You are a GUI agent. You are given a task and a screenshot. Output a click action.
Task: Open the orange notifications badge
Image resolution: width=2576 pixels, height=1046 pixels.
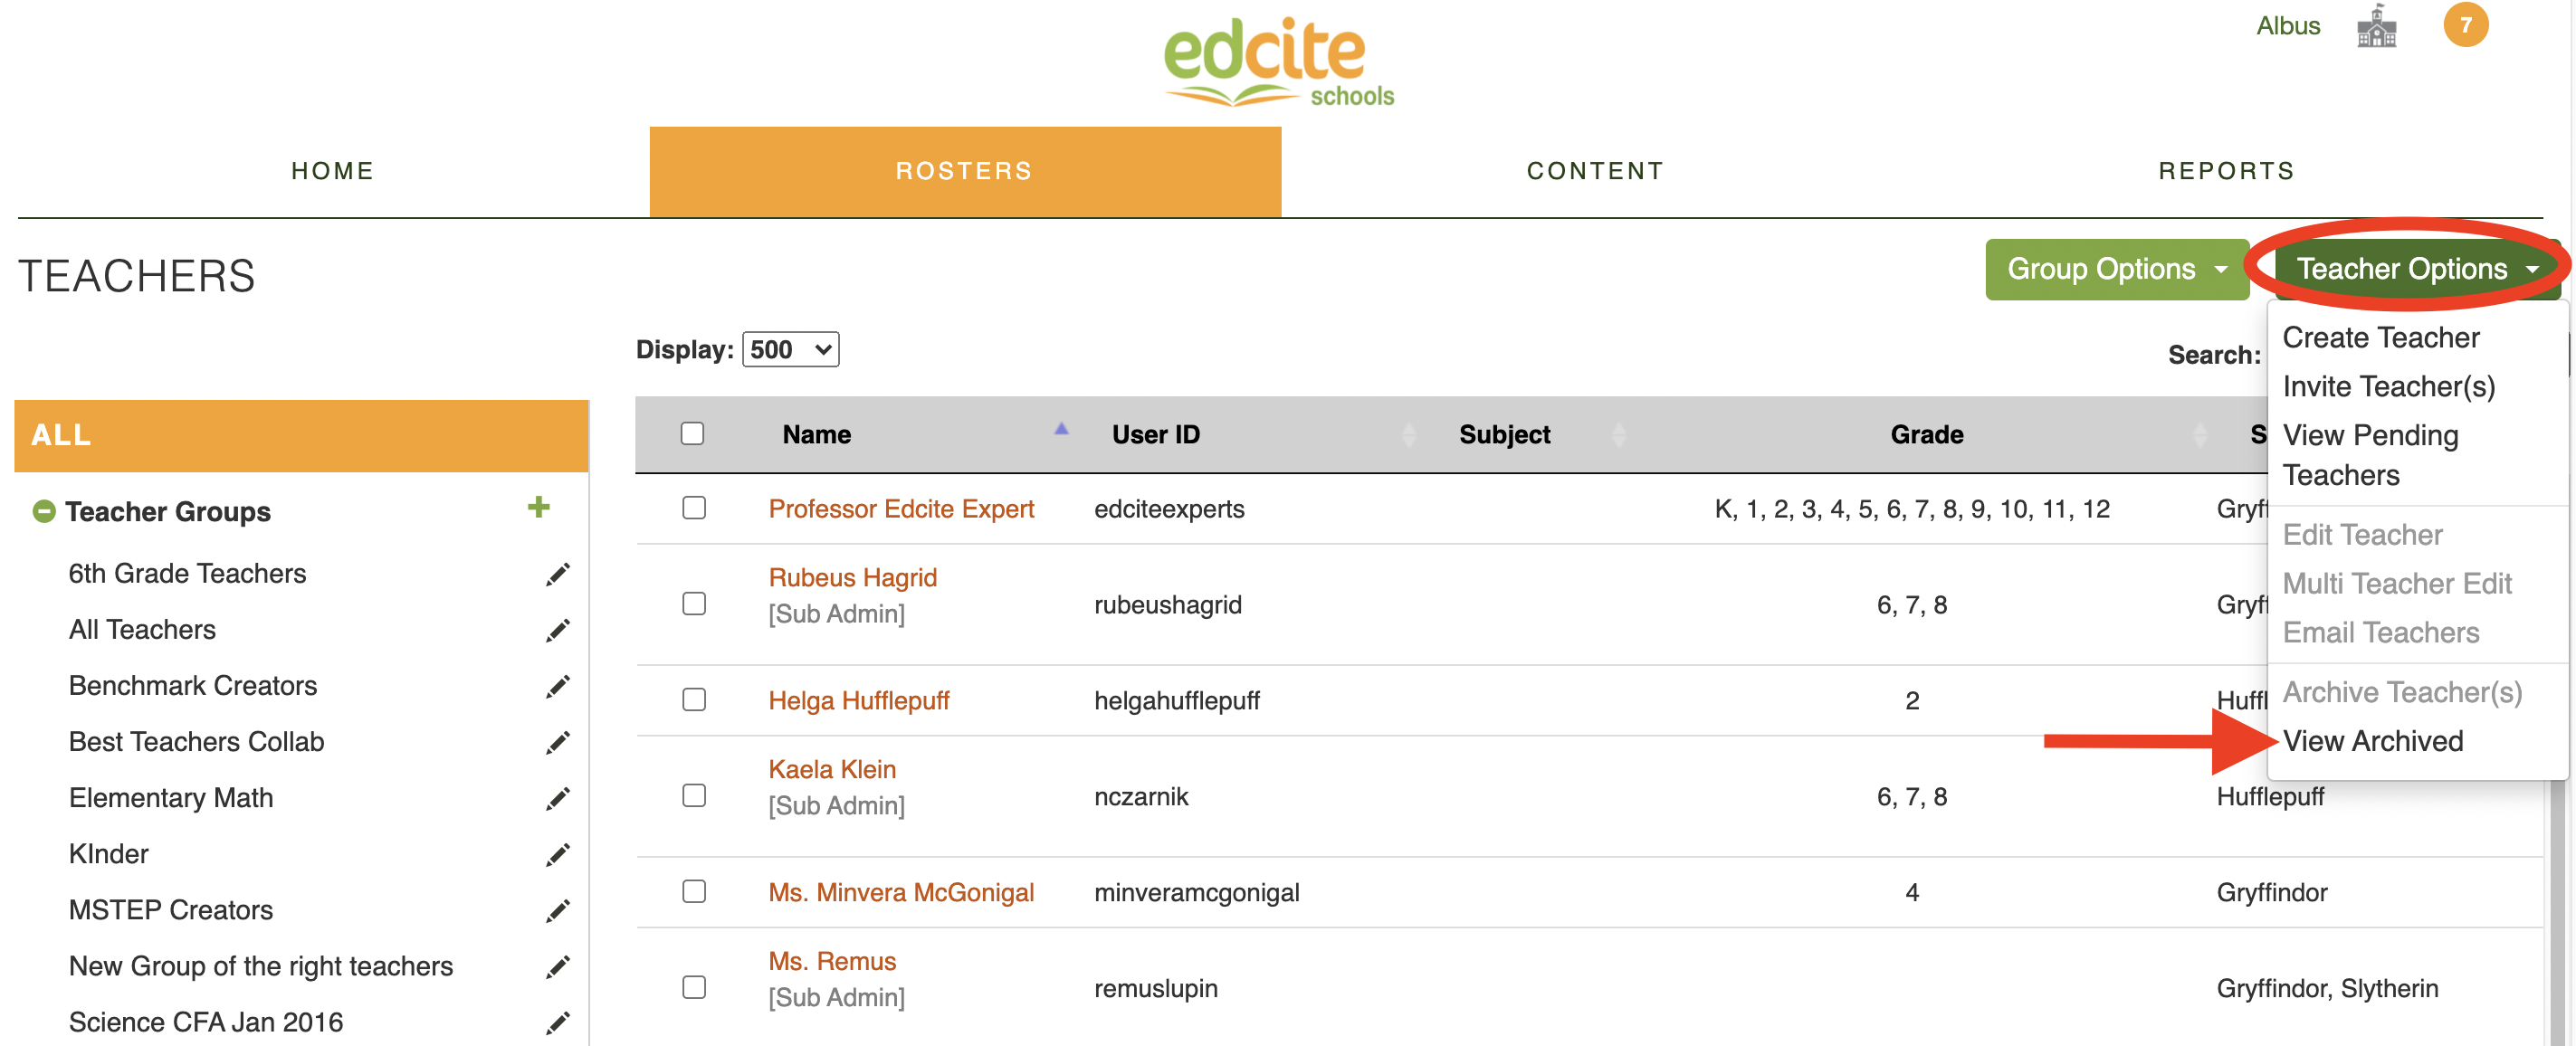(x=2465, y=25)
